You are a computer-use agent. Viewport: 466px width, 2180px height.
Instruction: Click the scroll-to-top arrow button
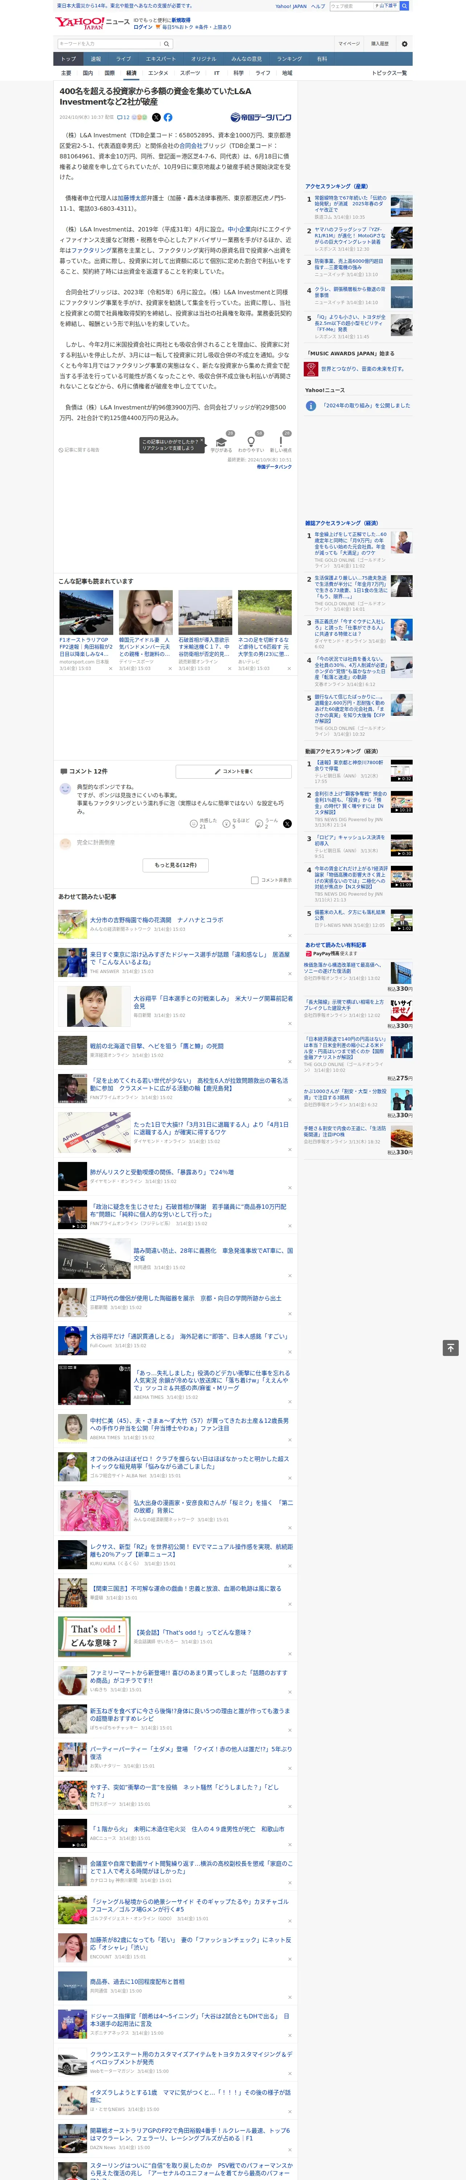(x=451, y=1347)
